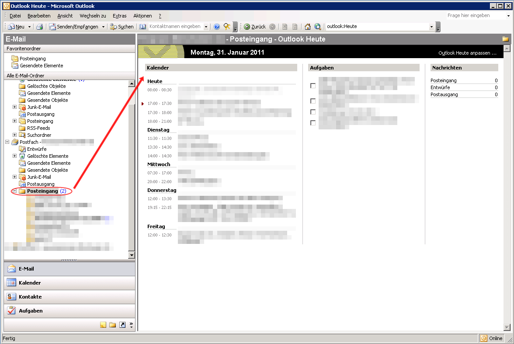514x344 pixels.
Task: Open the Senden/Empfangen dropdown arrow
Action: pyautogui.click(x=103, y=27)
